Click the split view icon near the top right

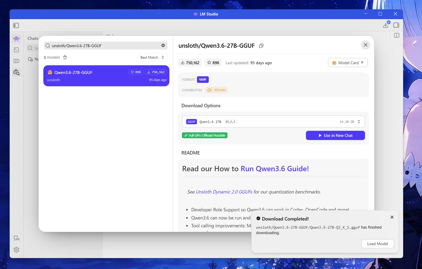click(x=397, y=35)
